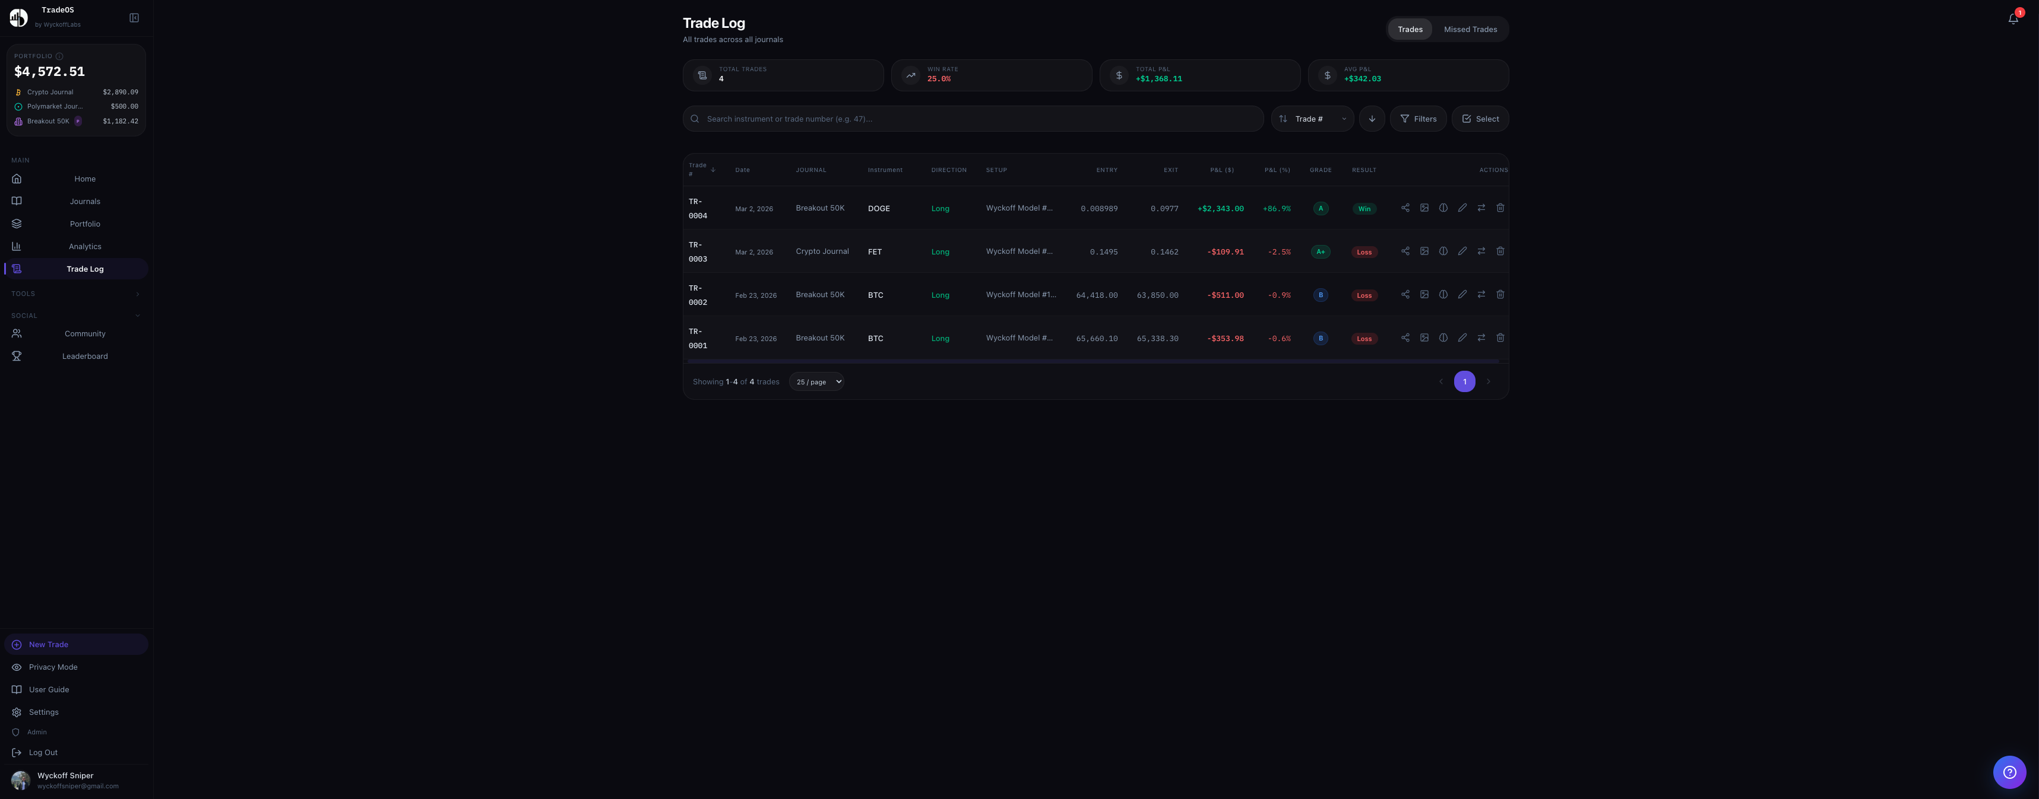Viewport: 2039px width, 799px height.
Task: Delete trade TR-0001 via the trash icon
Action: click(1501, 338)
